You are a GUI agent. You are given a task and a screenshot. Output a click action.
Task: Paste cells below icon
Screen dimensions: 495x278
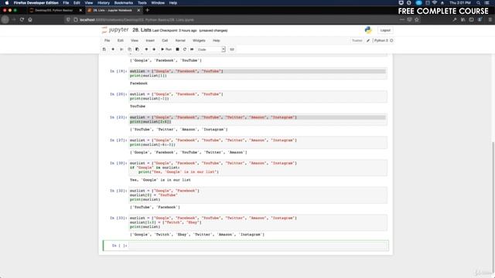coord(137,49)
